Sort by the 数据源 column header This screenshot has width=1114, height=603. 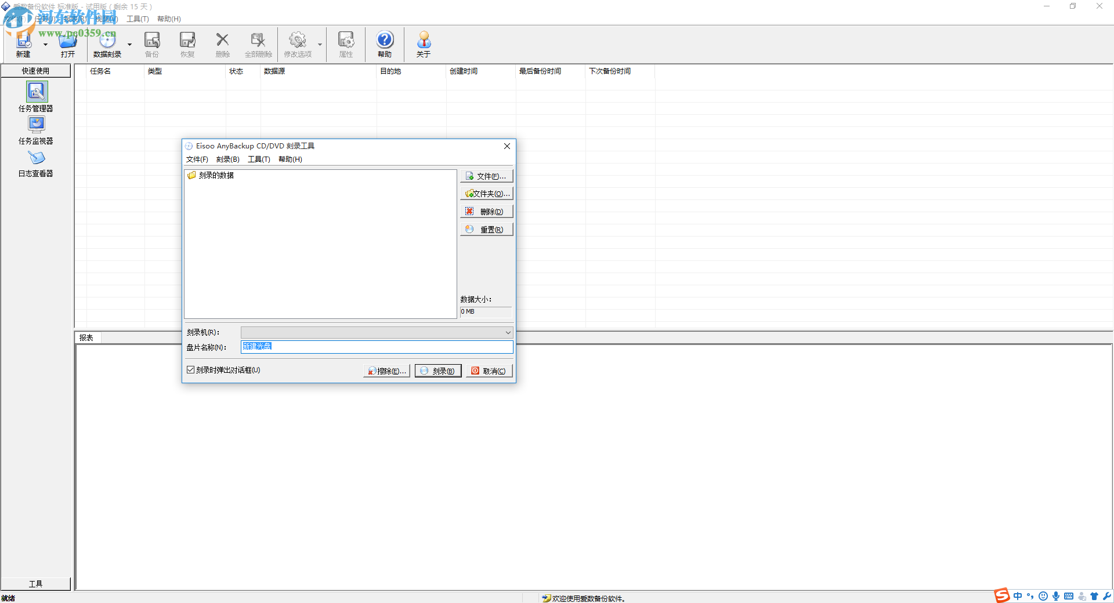coord(319,71)
